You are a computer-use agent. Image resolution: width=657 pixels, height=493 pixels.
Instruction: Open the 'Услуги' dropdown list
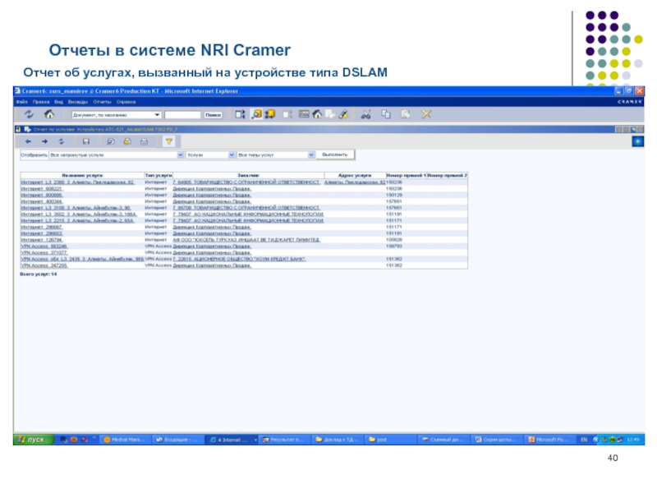coord(231,154)
